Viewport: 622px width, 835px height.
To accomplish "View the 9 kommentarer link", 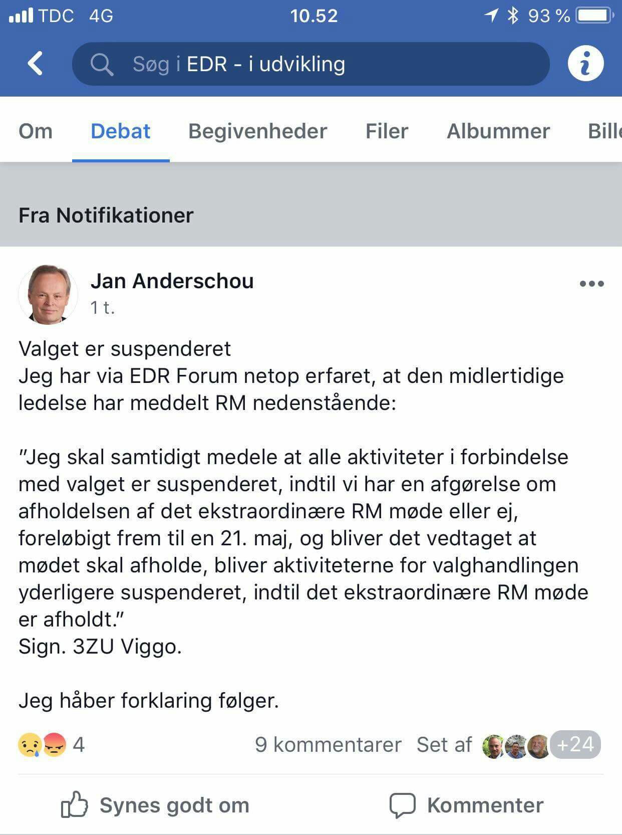I will (328, 745).
